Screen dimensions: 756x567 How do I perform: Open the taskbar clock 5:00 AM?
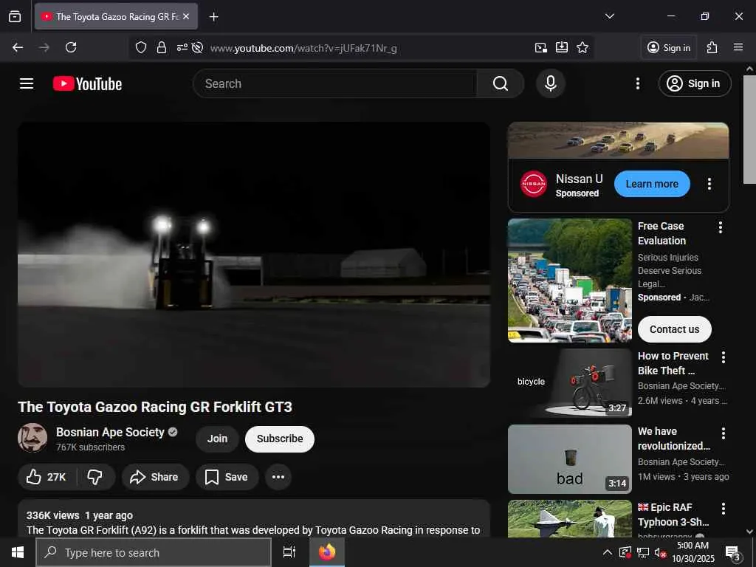point(693,546)
